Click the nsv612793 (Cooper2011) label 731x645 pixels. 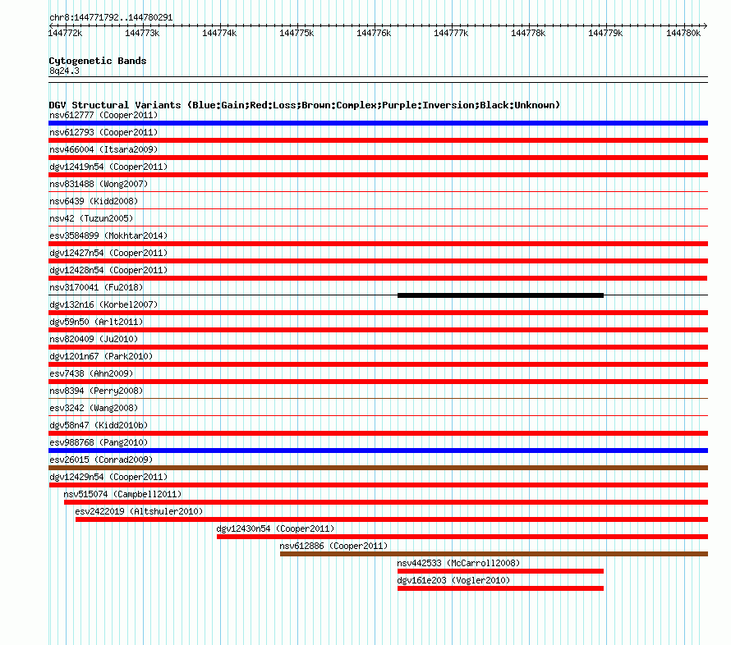click(103, 132)
